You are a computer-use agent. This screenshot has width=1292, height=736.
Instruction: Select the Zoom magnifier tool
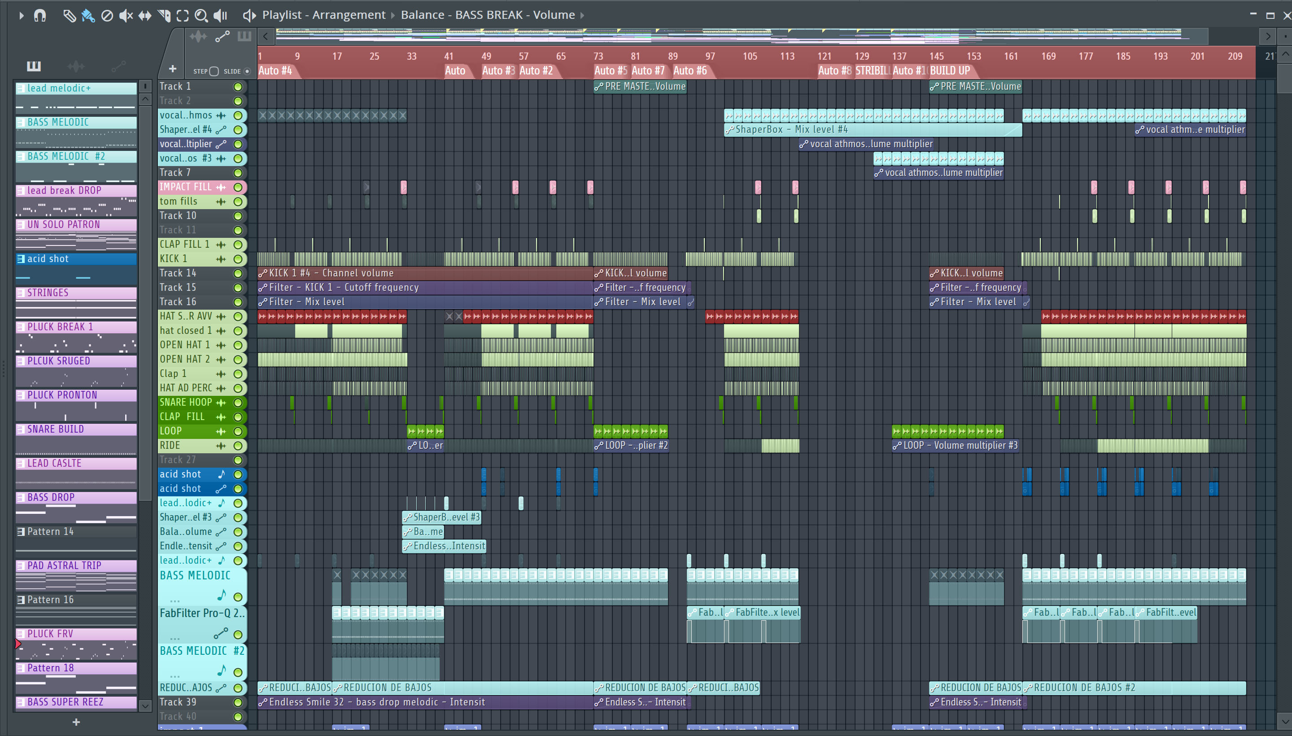pyautogui.click(x=201, y=16)
